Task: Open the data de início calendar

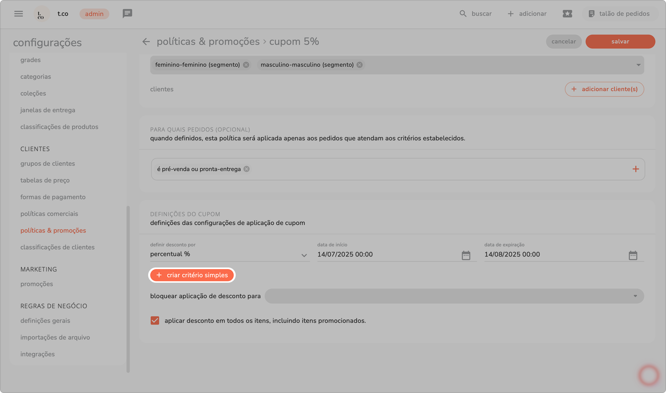Action: (x=466, y=255)
